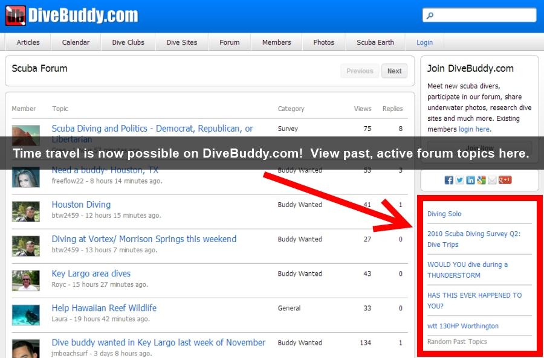Click 'Royc - 15 hours 27 minutes ago' text
Screen dimensions: 544x358
pos(100,284)
